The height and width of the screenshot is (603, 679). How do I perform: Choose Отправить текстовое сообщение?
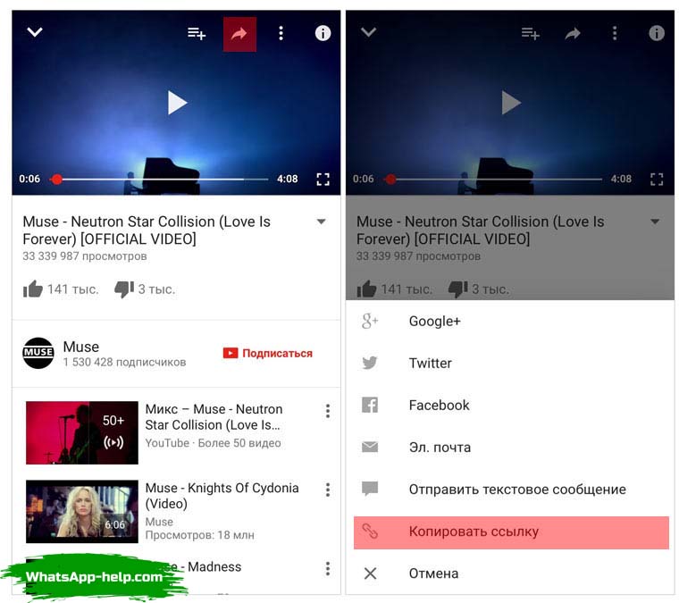point(509,490)
